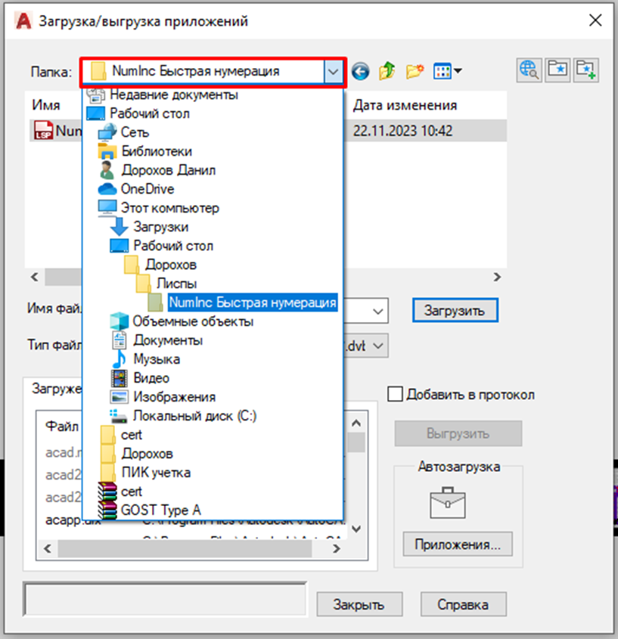618x639 pixels.
Task: Click the Имя column header
Action: (x=46, y=105)
